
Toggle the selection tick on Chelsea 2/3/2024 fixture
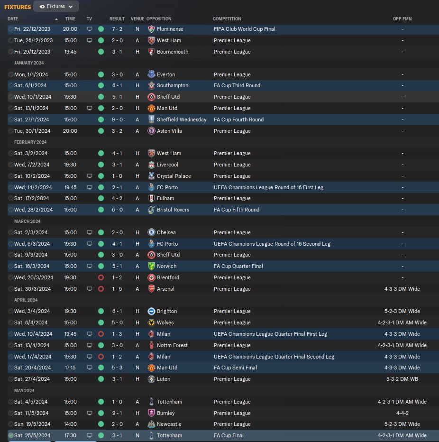click(x=11, y=232)
